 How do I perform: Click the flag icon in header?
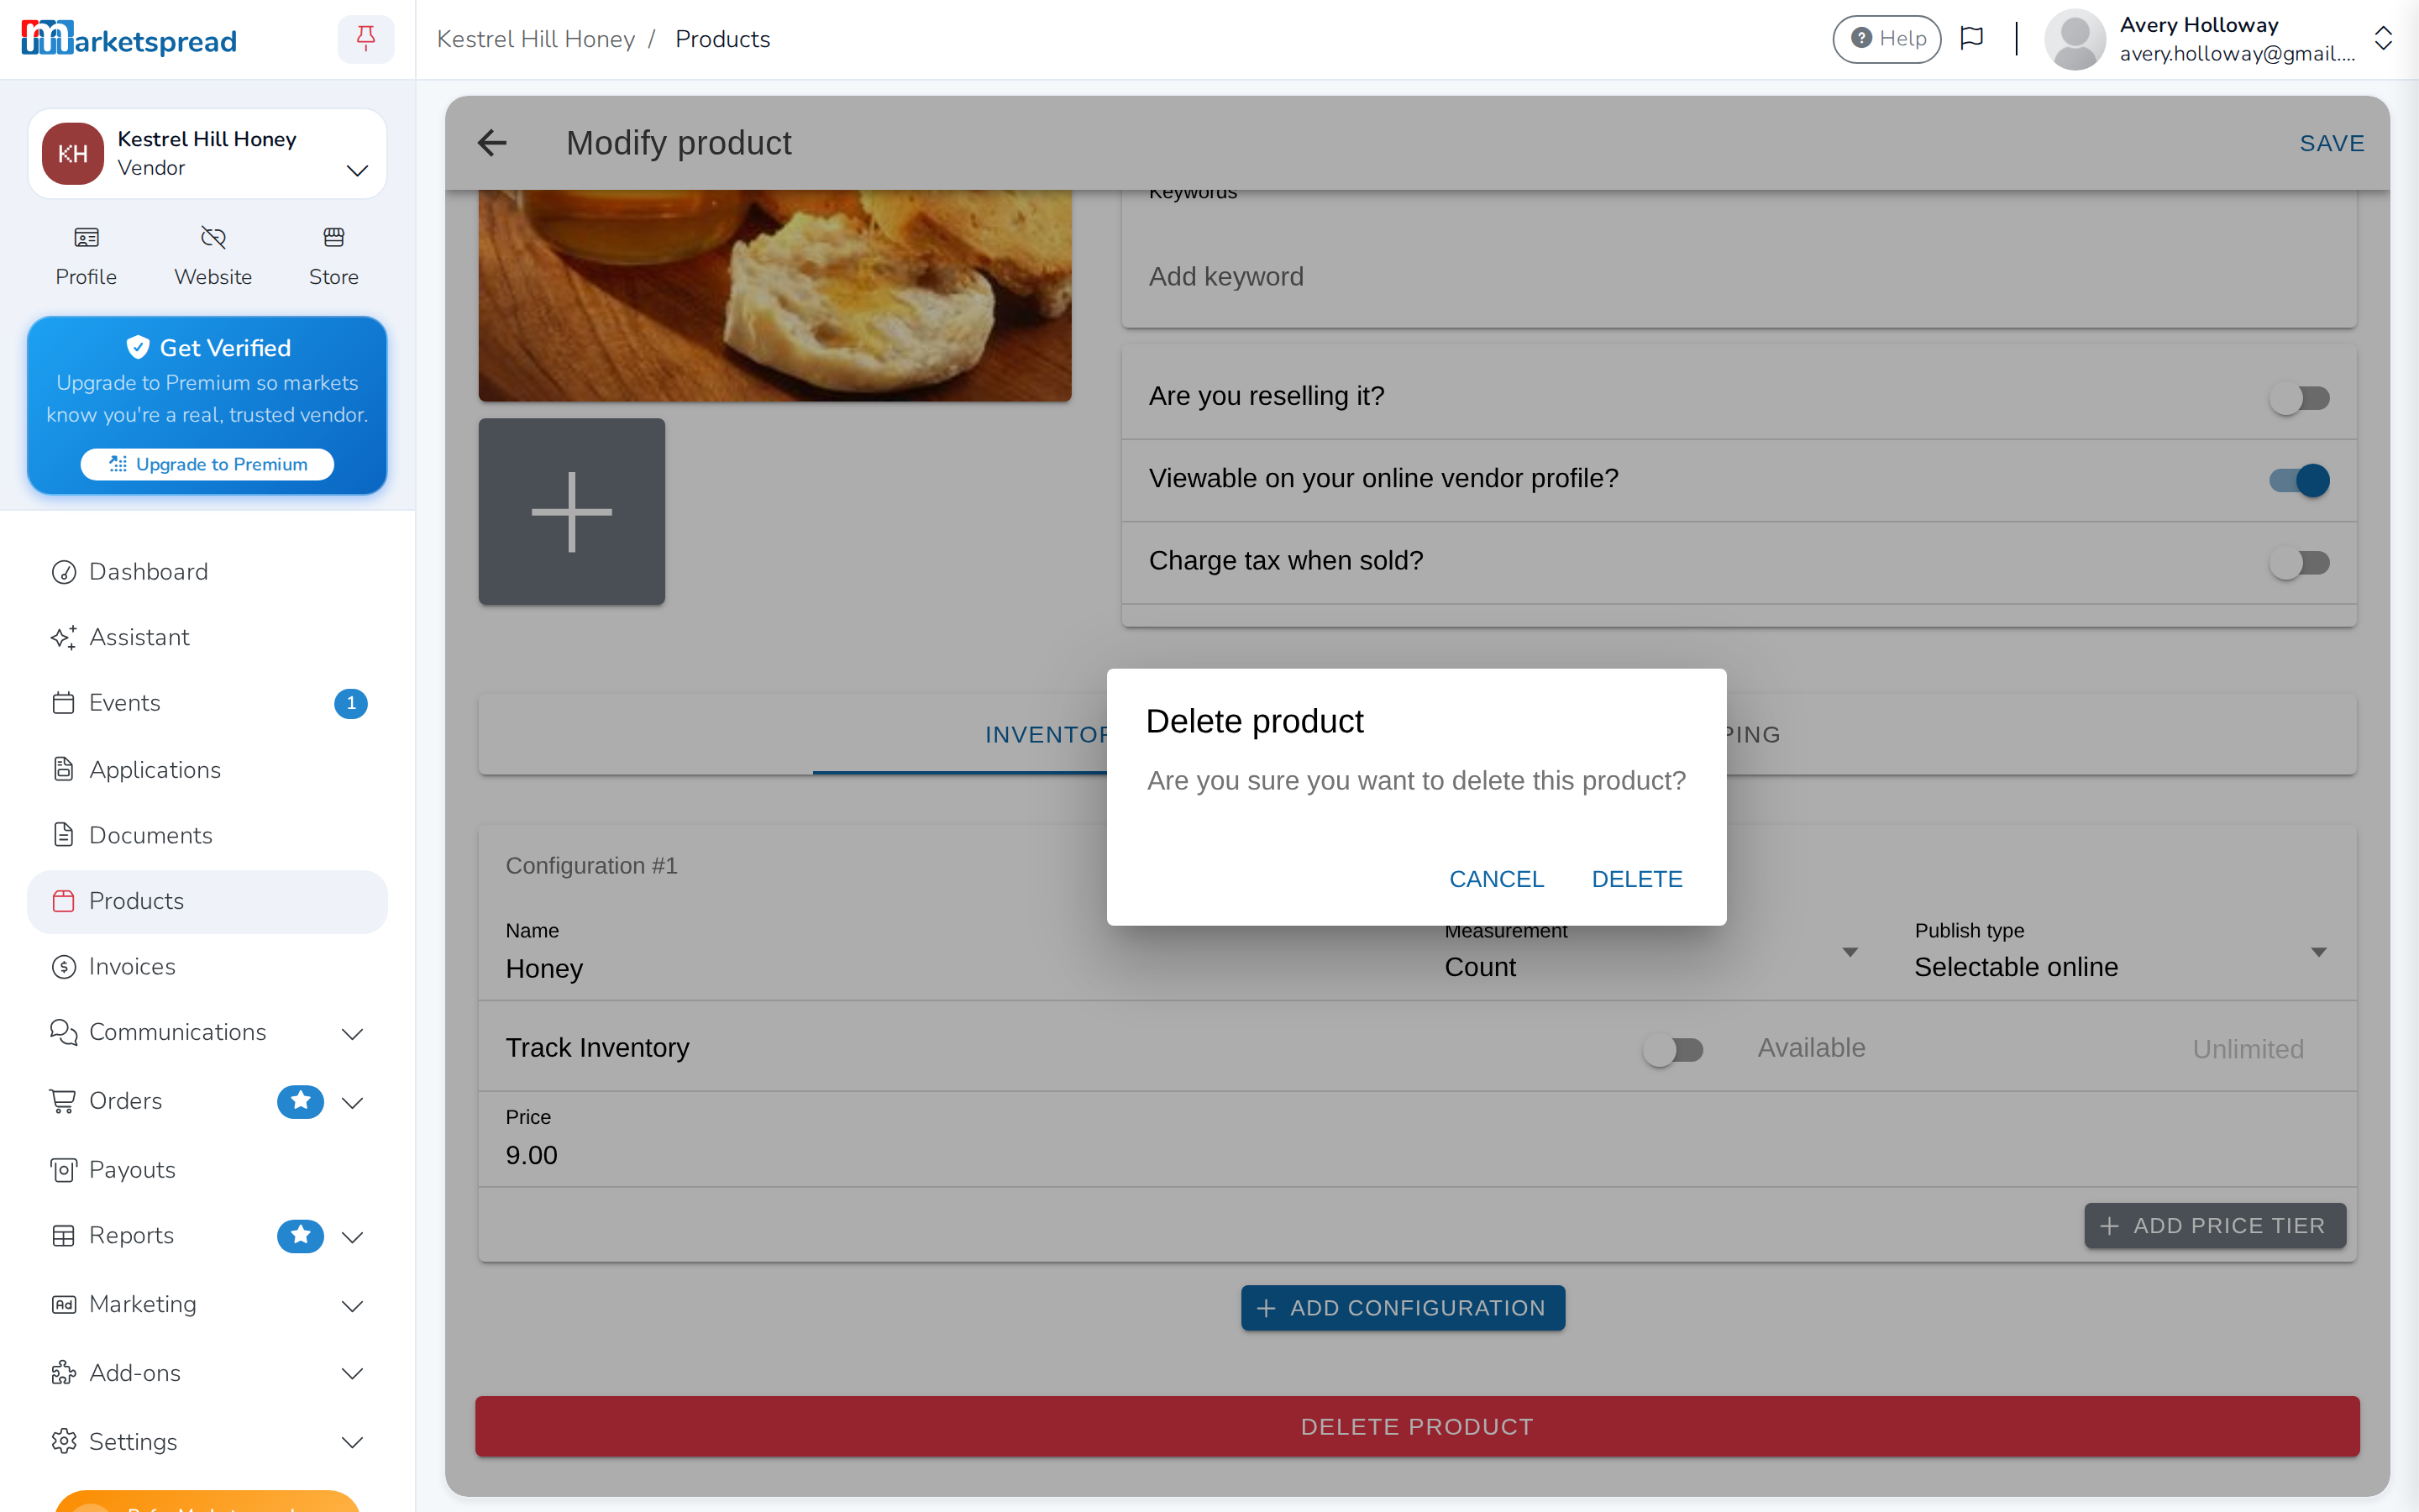point(1971,39)
